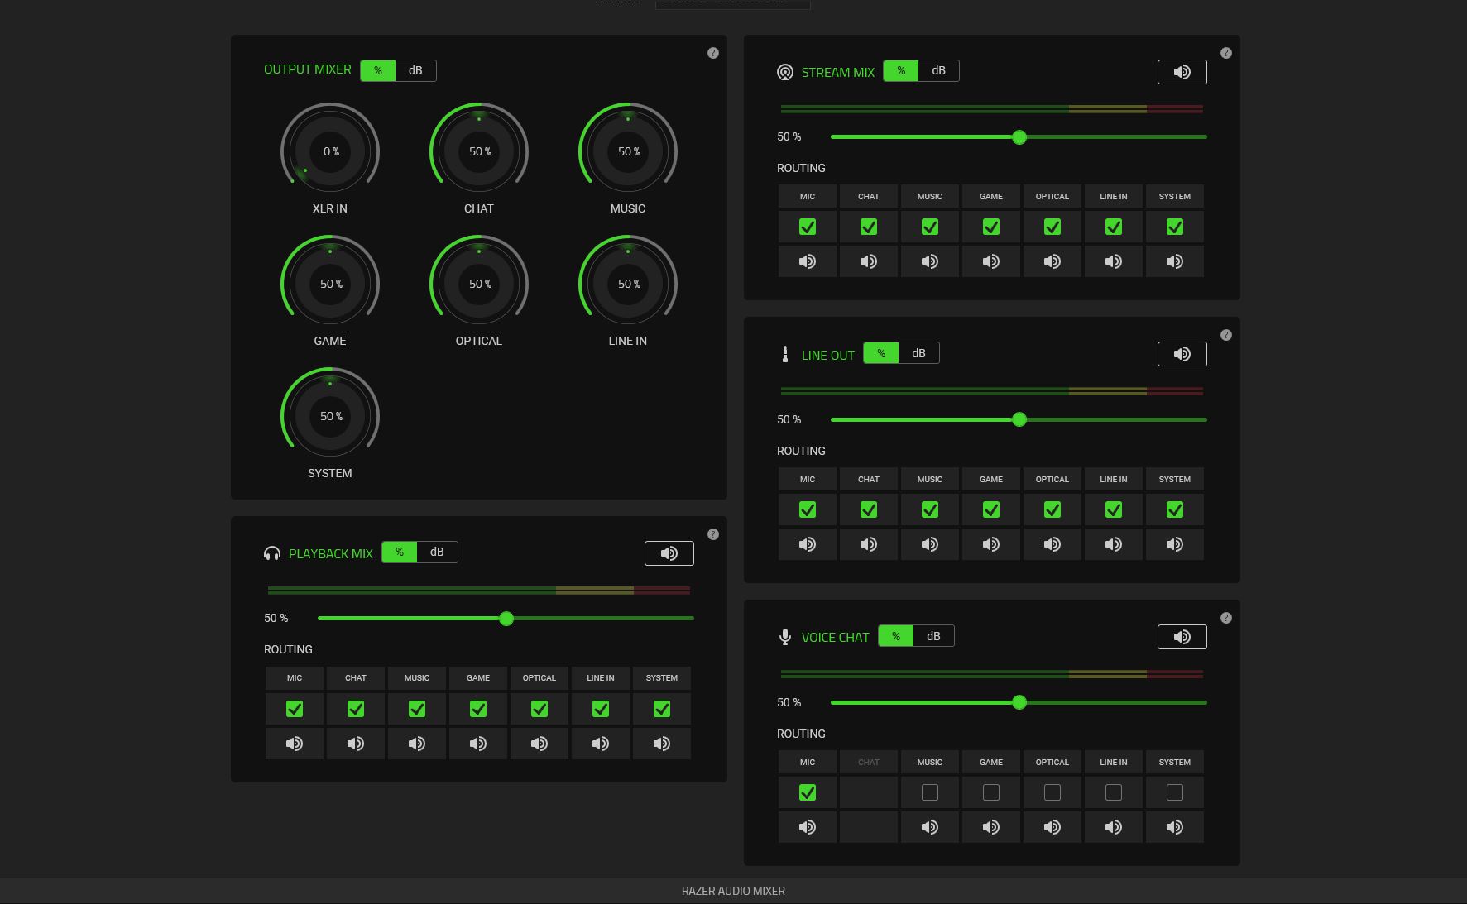The width and height of the screenshot is (1467, 904).
Task: Mute the Stream Mix master speaker icon
Action: point(1182,71)
